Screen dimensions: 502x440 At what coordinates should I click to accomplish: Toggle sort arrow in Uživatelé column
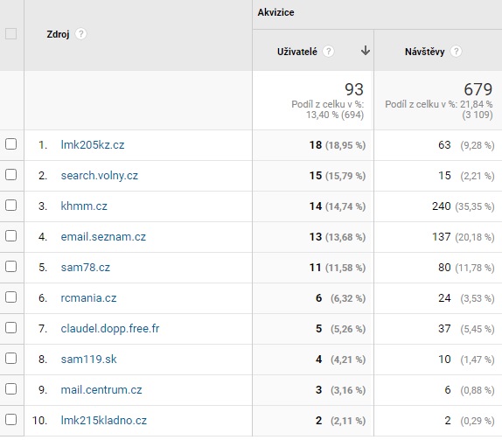(x=366, y=51)
